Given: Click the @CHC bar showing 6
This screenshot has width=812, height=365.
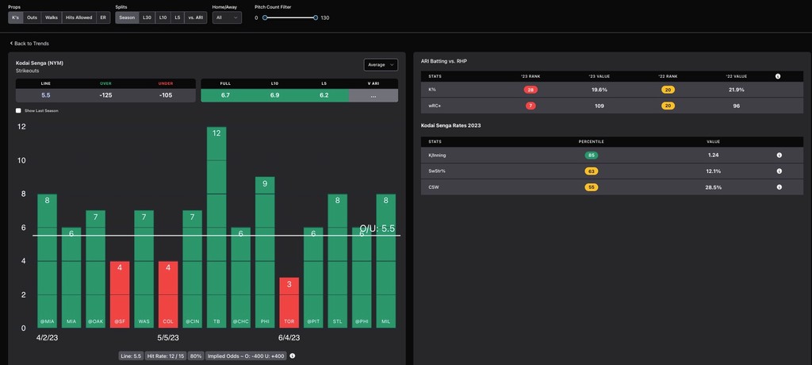Looking at the screenshot, I should pyautogui.click(x=241, y=278).
